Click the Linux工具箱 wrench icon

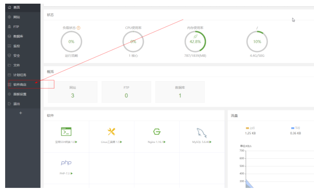coord(111,132)
